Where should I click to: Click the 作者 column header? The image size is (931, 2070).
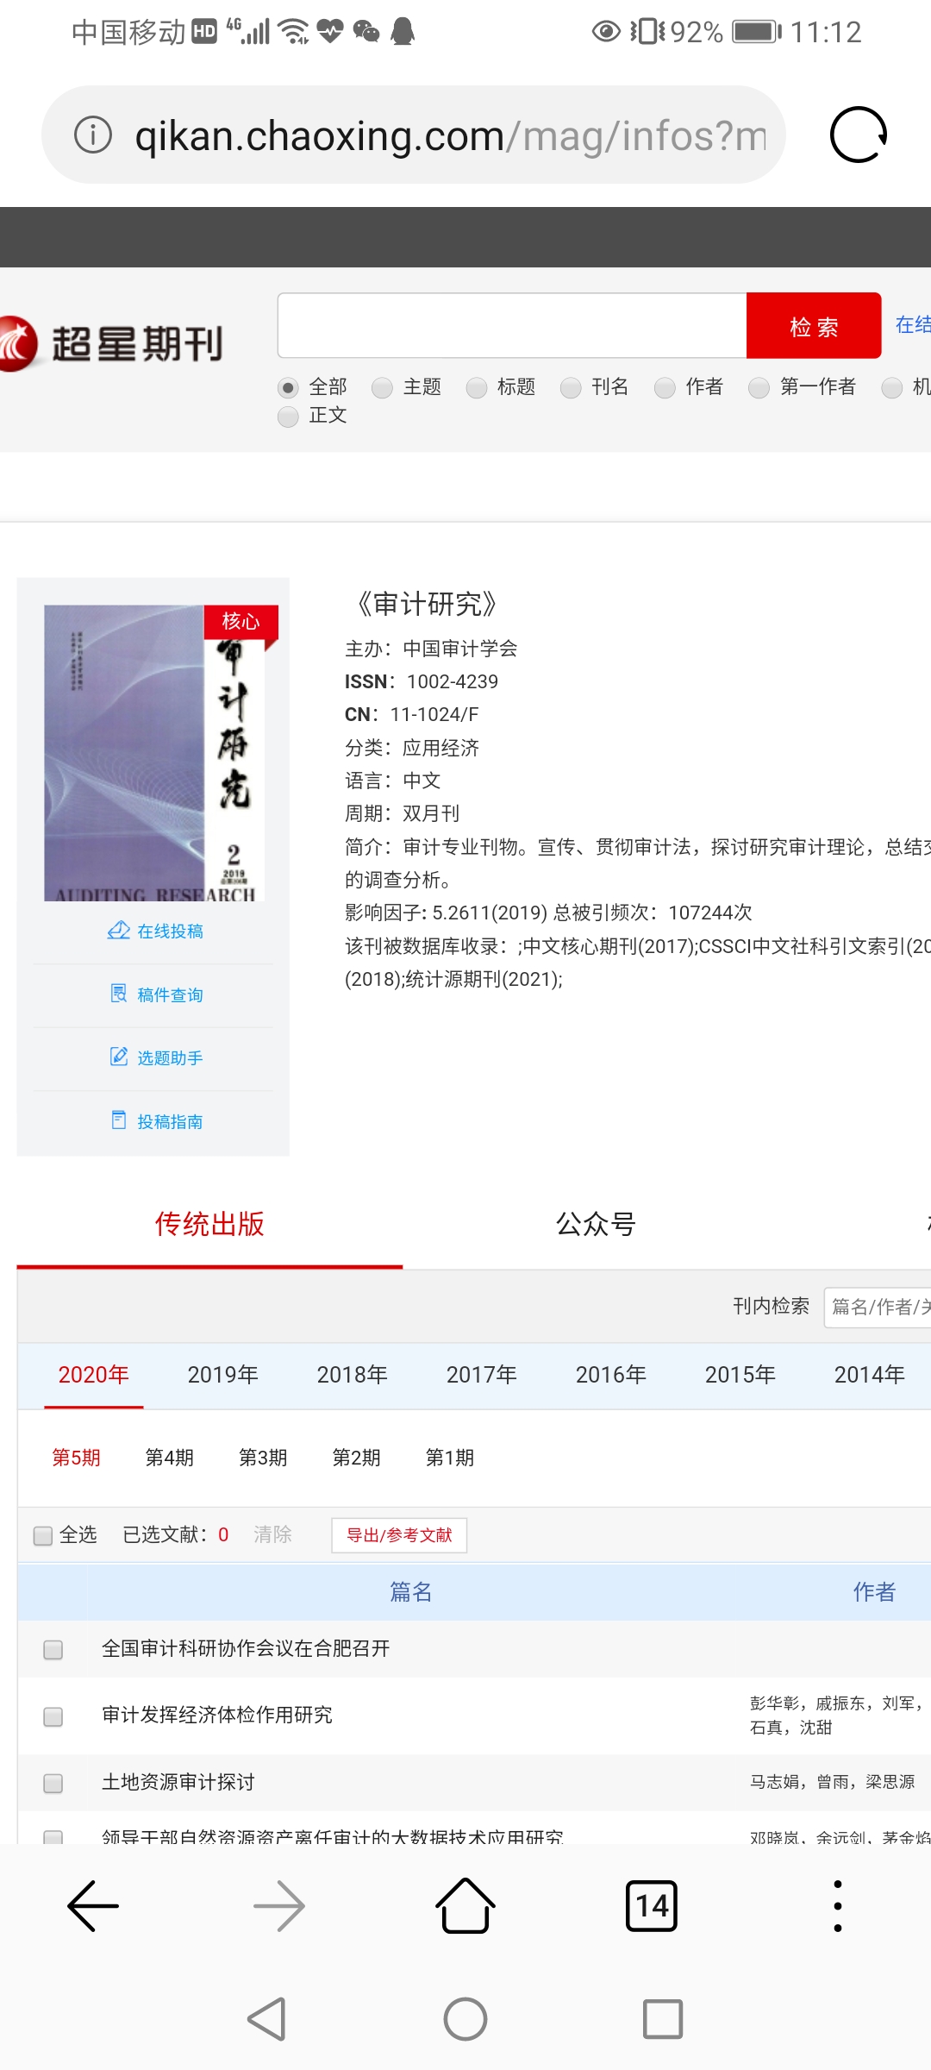coord(874,1591)
